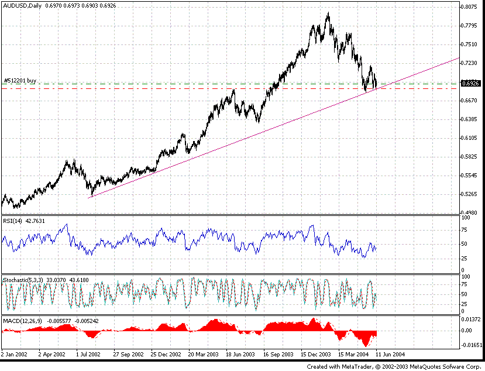Click the 'Stochastic(5,3,3)' indicator label
Screen dimensions: 485x371
pyautogui.click(x=23, y=280)
